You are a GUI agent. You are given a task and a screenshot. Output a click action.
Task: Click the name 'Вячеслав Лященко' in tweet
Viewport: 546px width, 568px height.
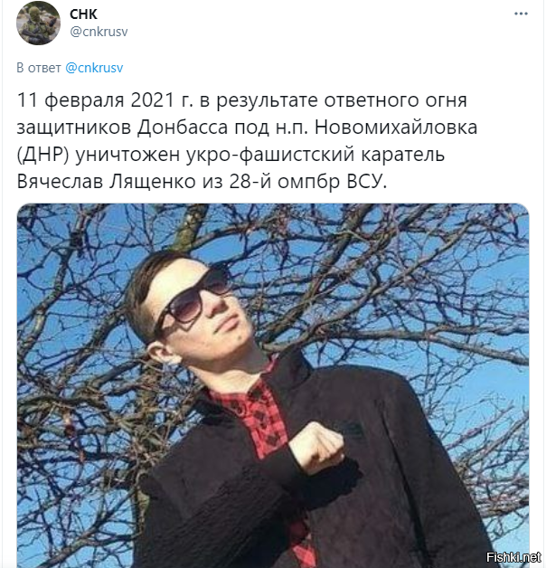[x=106, y=181]
